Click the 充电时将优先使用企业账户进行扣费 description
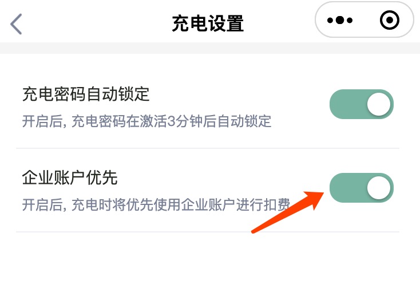 pyautogui.click(x=156, y=205)
